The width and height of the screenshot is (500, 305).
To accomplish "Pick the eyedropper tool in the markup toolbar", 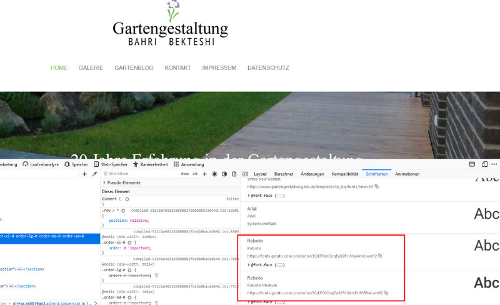I will coord(94,174).
